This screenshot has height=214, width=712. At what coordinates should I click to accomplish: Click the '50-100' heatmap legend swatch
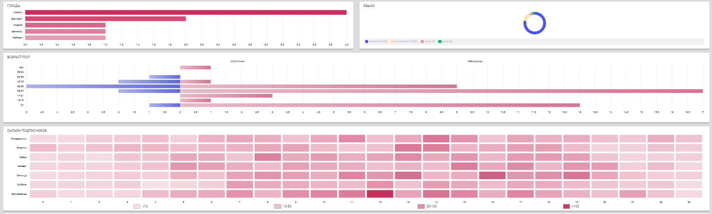coord(421,207)
